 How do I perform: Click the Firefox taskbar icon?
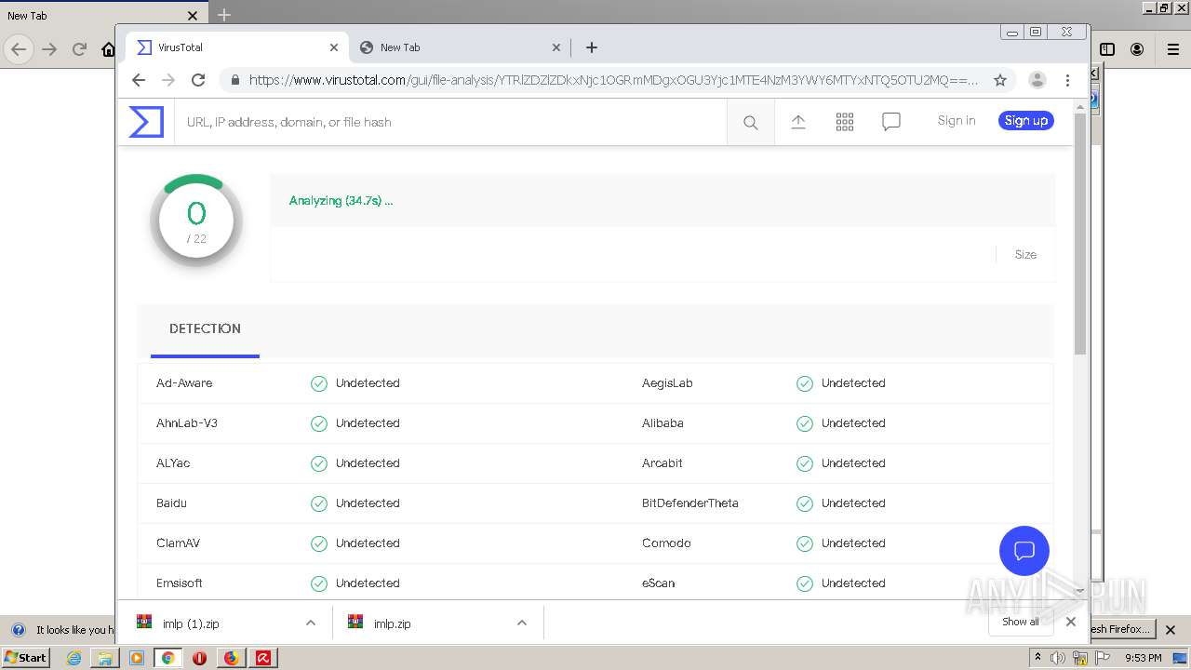click(x=231, y=658)
